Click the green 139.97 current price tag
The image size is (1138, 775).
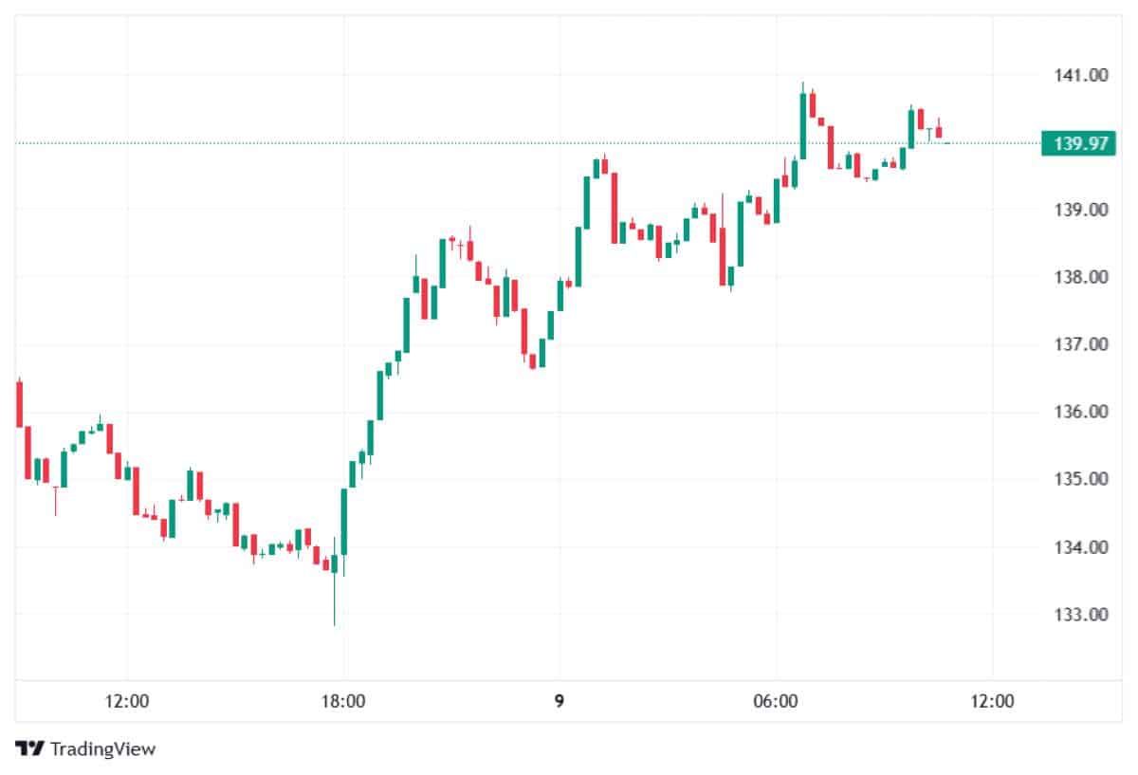pos(1078,143)
